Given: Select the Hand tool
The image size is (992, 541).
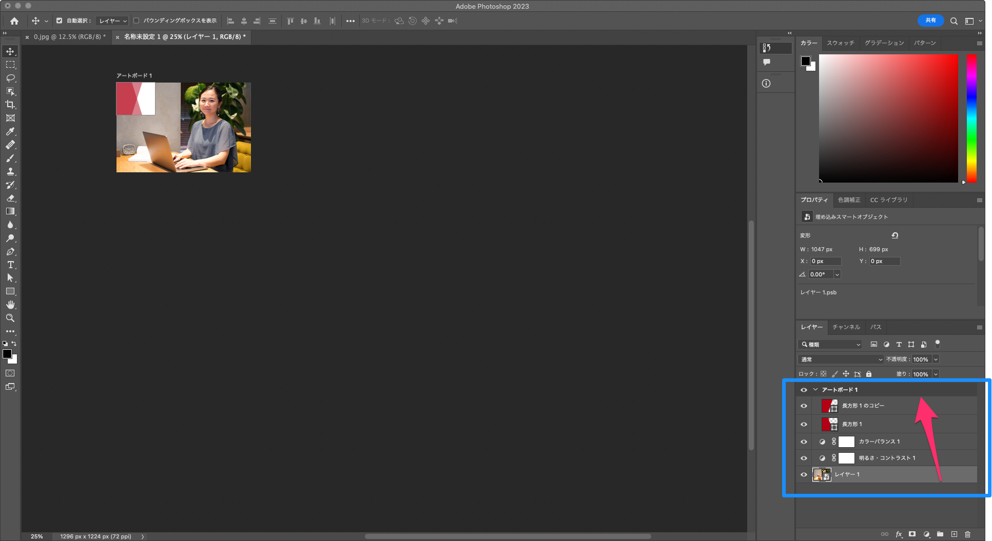Looking at the screenshot, I should [x=10, y=305].
